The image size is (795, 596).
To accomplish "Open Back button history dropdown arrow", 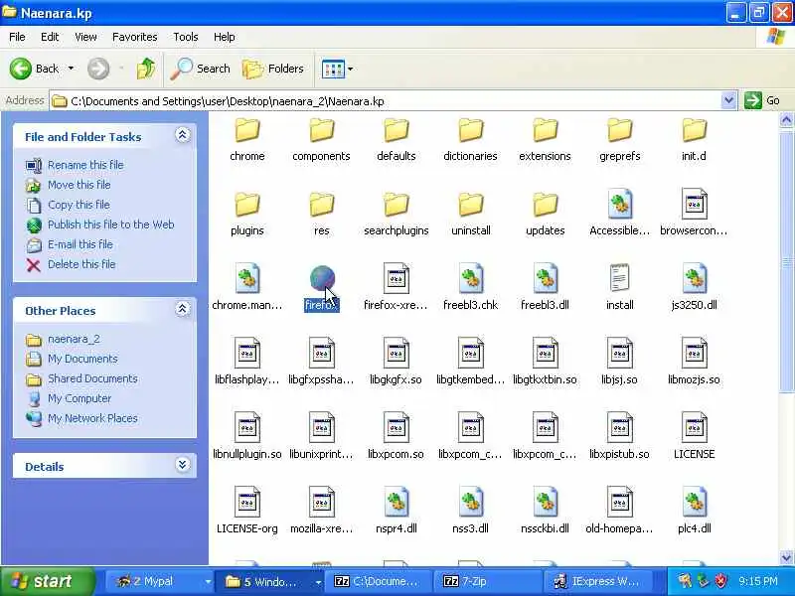I will pos(71,69).
